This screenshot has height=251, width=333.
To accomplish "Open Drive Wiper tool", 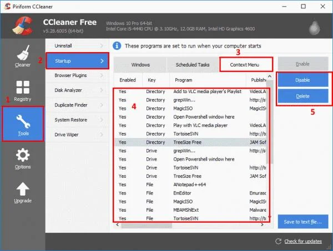I will click(x=77, y=135).
